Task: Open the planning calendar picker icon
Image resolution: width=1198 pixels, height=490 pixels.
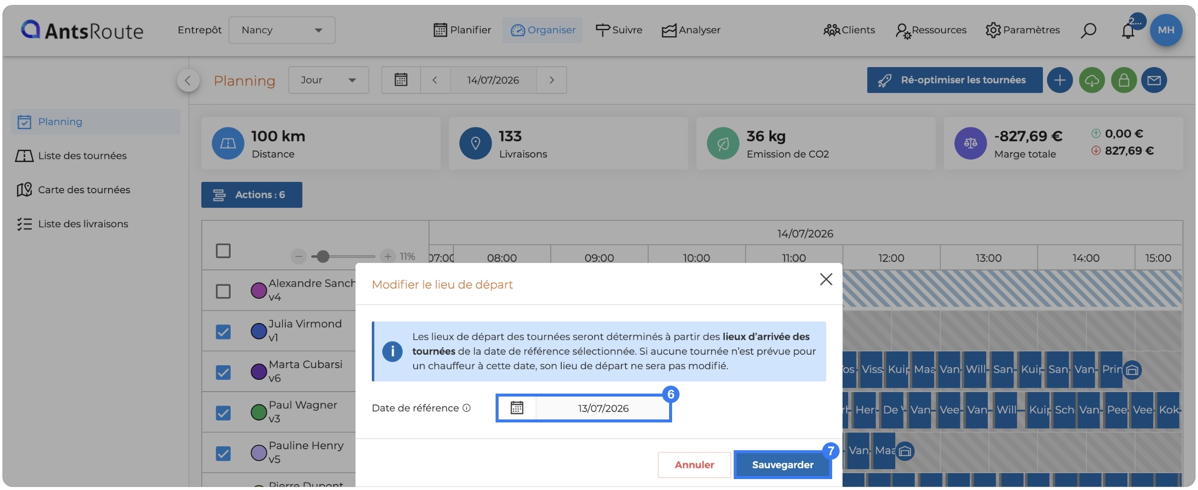Action: [x=401, y=80]
